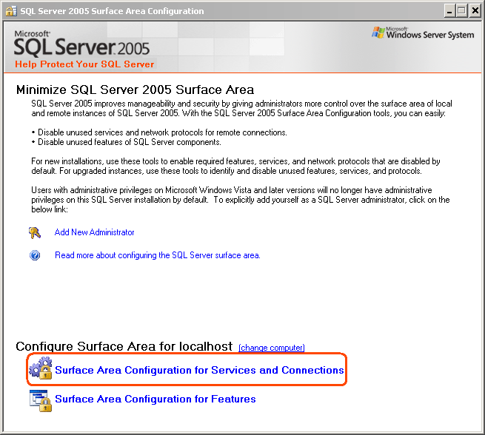The height and width of the screenshot is (435, 485).
Task: Click the Disable unused features bullet line
Action: click(x=126, y=142)
